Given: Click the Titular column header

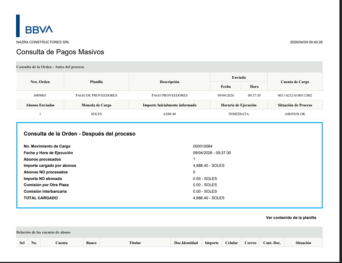Looking at the screenshot, I should 135,243.
